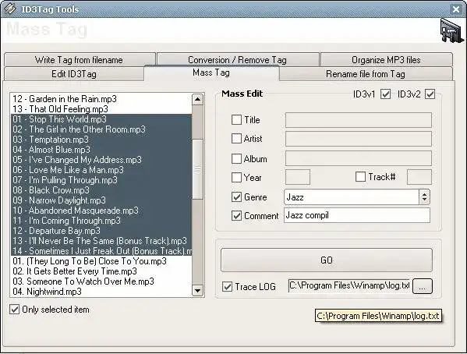Click the file list scrollbar thumb
The width and height of the screenshot is (467, 354).
click(197, 169)
